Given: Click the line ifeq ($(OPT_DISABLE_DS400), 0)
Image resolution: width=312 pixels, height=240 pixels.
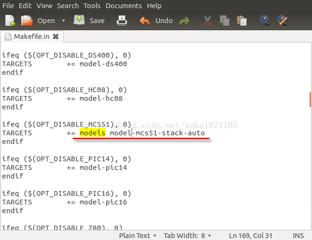Looking at the screenshot, I should coord(66,55).
